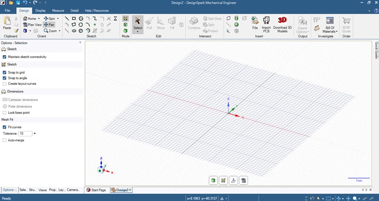Open the Quick Guide side panel
Screen dimensions: 379x201
376,50
